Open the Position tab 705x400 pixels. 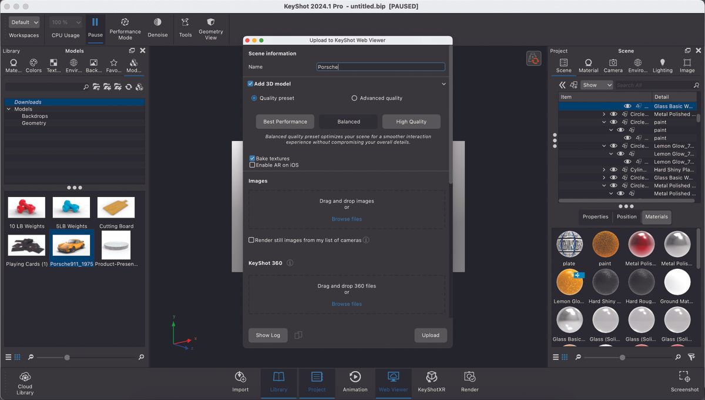coord(626,216)
